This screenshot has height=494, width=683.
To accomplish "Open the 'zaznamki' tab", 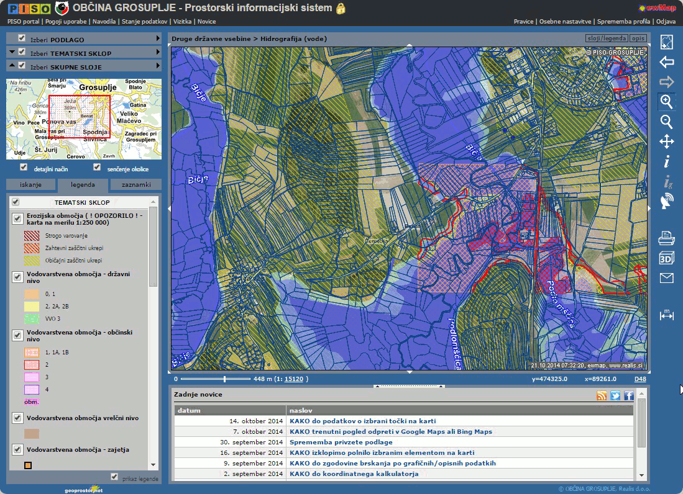I will 135,185.
